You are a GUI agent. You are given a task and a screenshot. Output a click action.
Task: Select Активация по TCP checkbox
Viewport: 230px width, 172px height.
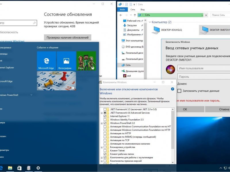105,140
